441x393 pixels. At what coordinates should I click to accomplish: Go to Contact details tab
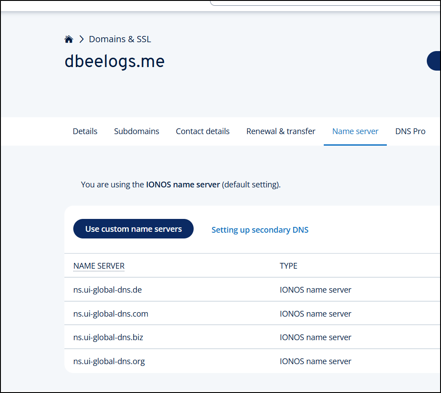[x=203, y=131]
